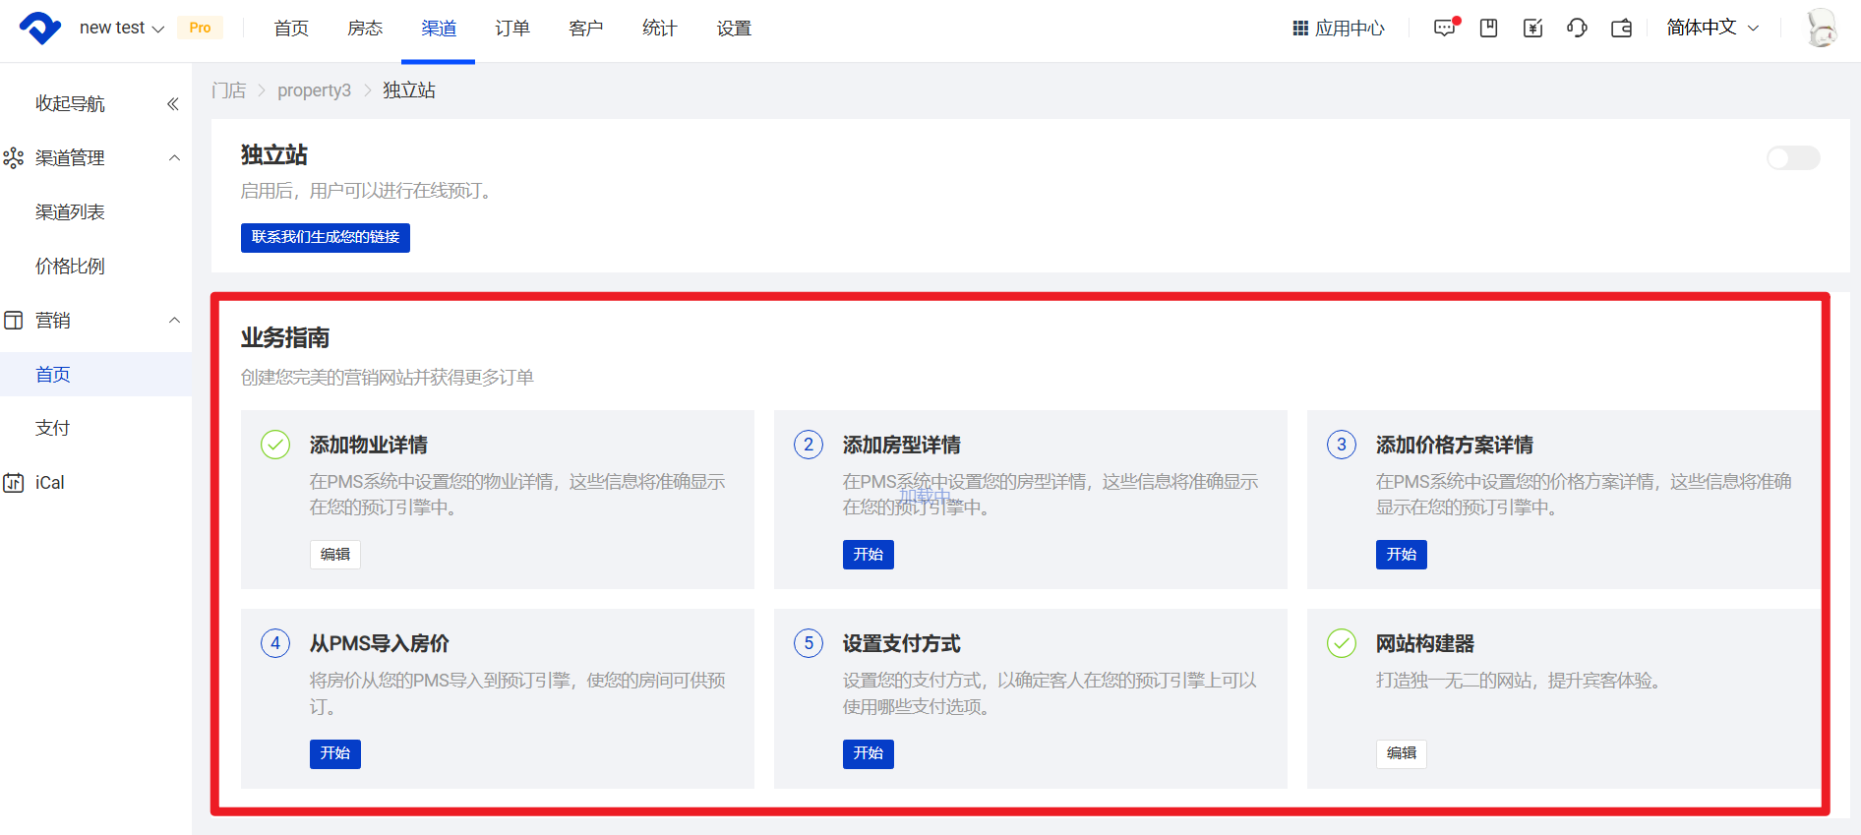Click 开始 under 设置支付方式
Image resolution: width=1861 pixels, height=835 pixels.
869,754
